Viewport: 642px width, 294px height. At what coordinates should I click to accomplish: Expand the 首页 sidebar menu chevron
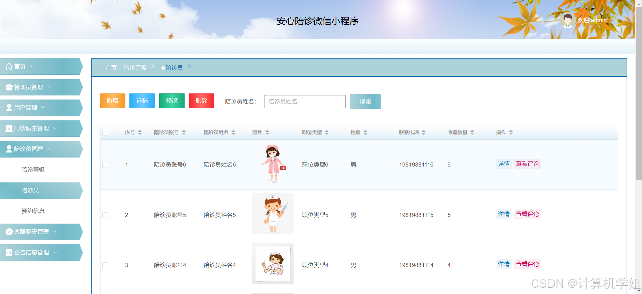[32, 66]
